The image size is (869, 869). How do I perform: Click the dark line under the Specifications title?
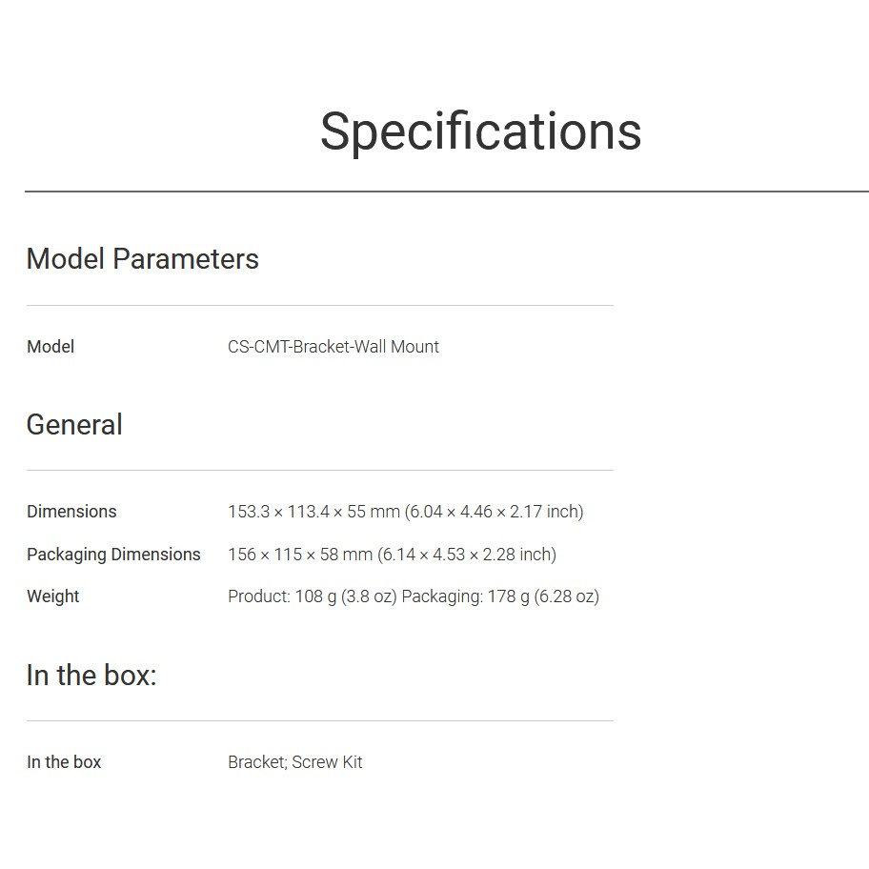pos(446,192)
